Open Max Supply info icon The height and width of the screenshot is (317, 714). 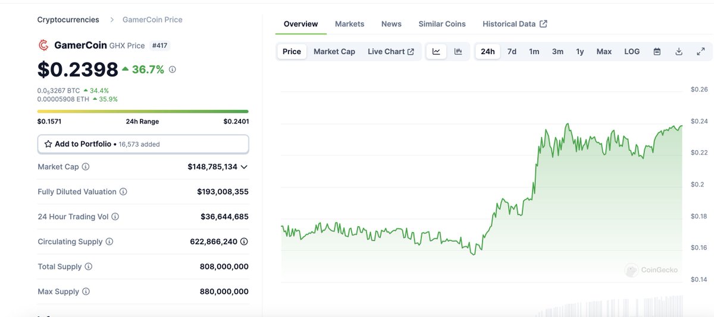click(x=86, y=291)
